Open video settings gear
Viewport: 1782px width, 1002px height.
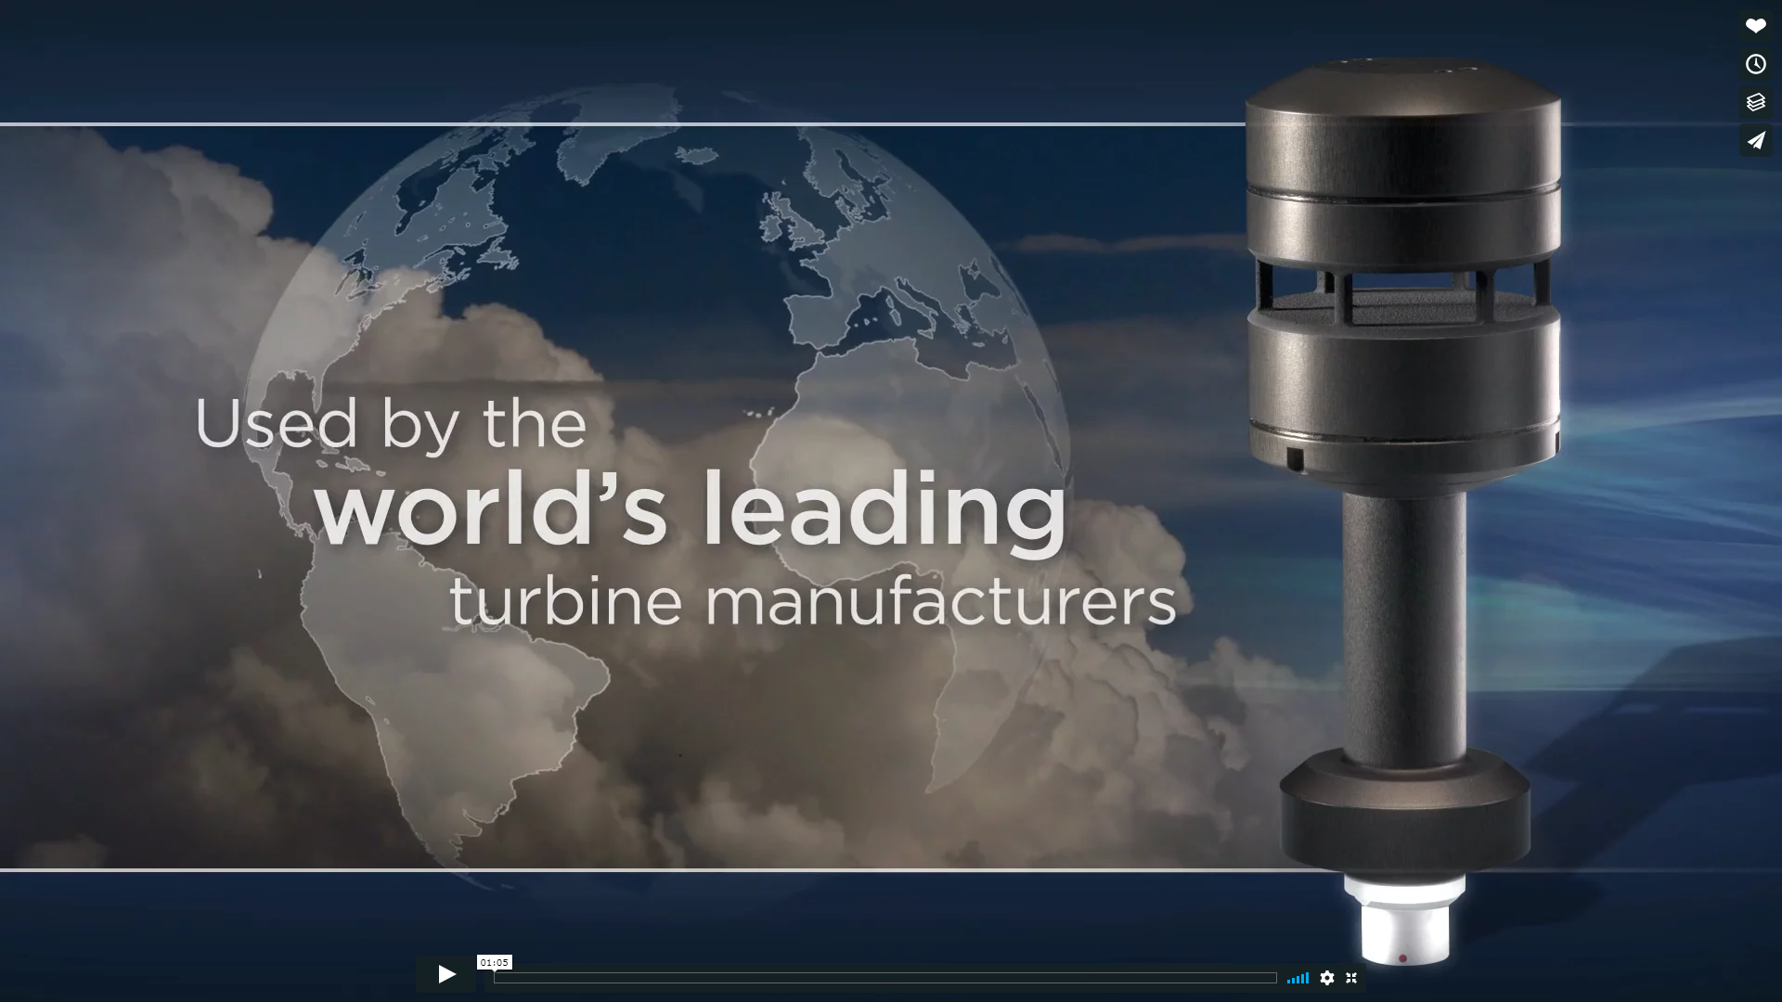[1327, 978]
